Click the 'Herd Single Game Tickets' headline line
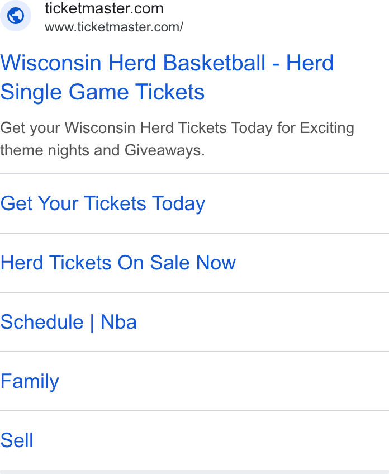Viewport: 389px width, 474px height. 102,92
